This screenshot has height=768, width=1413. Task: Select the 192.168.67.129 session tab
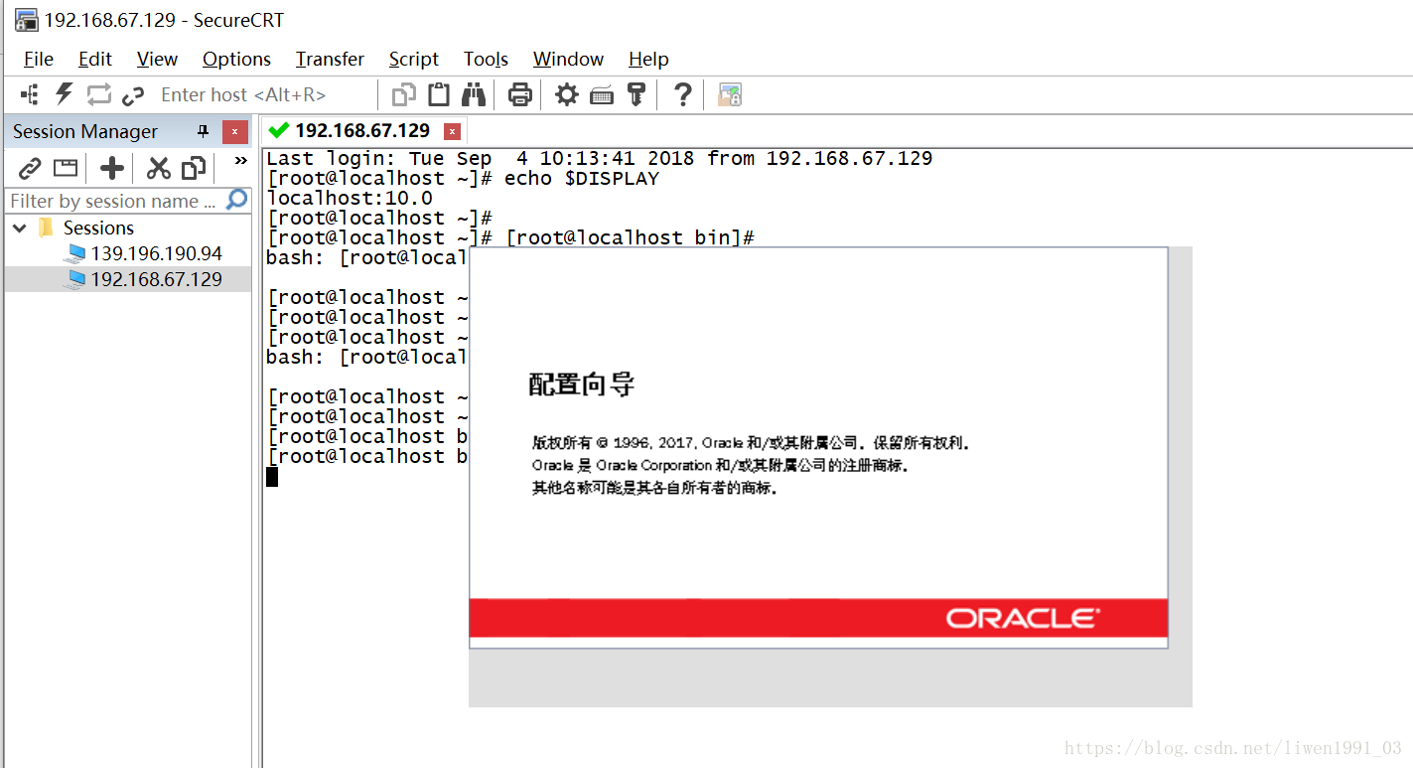coord(361,130)
